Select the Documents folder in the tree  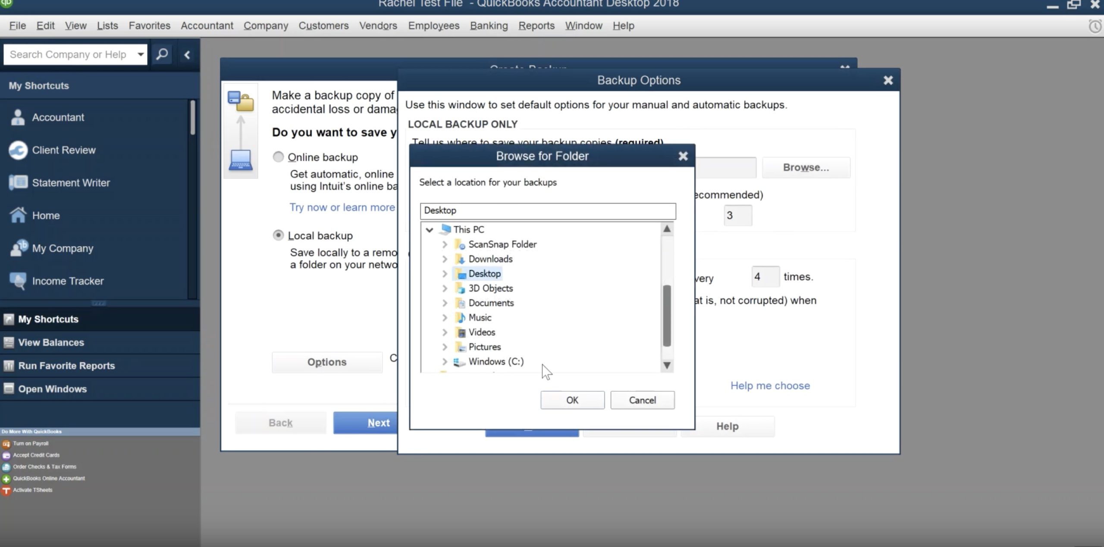[x=491, y=303]
